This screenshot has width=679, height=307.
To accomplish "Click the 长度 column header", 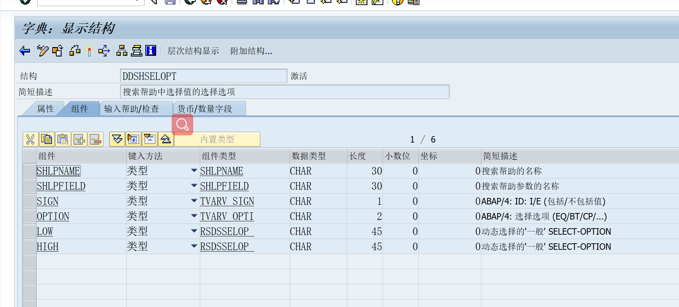I will (365, 156).
